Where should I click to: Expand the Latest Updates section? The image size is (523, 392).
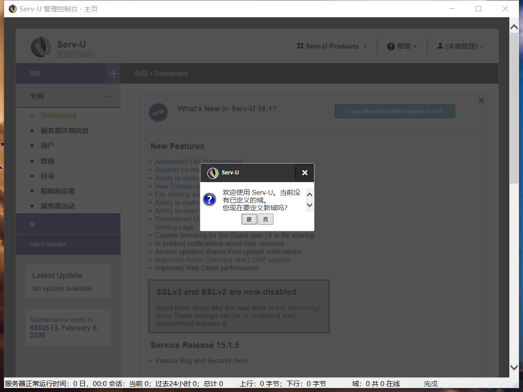pos(68,244)
